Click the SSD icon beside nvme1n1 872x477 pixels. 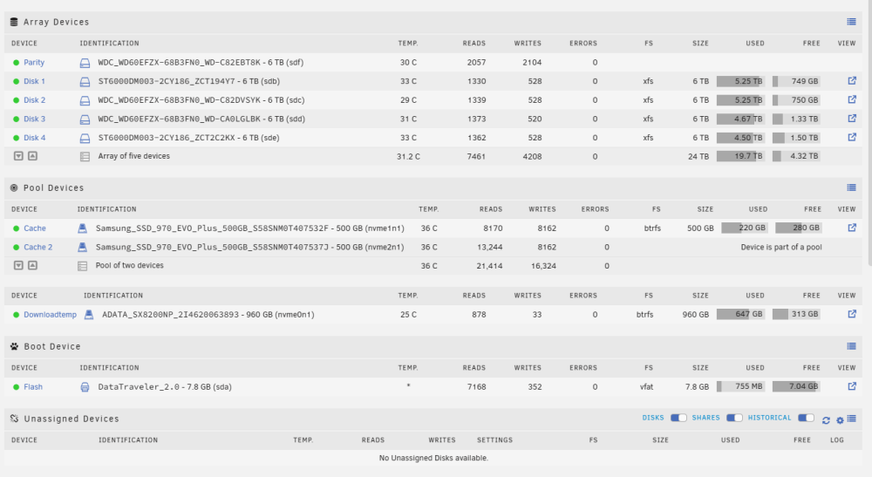coord(82,228)
